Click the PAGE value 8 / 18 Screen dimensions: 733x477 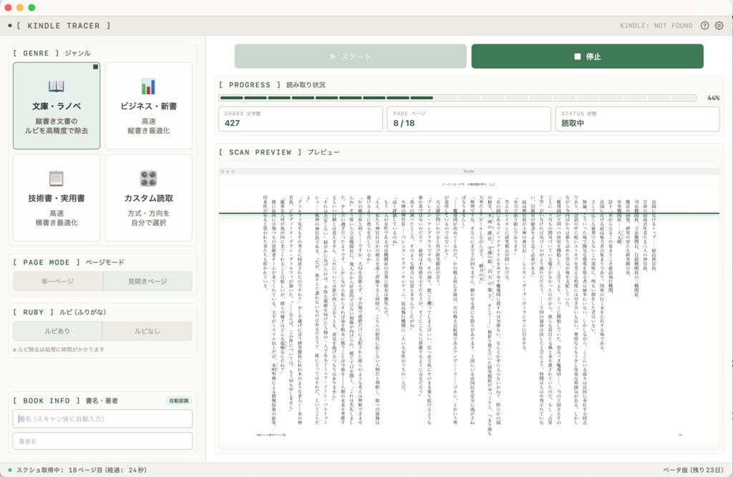pyautogui.click(x=404, y=123)
